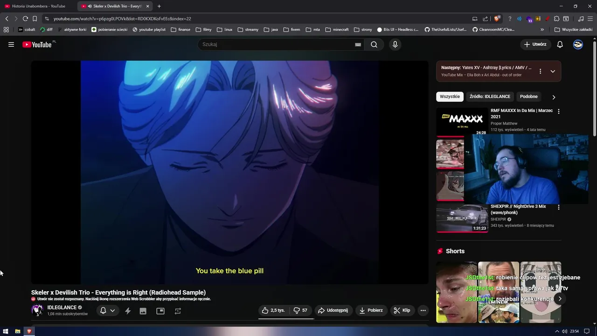Click the screenshot image icon under the video

coord(143,311)
